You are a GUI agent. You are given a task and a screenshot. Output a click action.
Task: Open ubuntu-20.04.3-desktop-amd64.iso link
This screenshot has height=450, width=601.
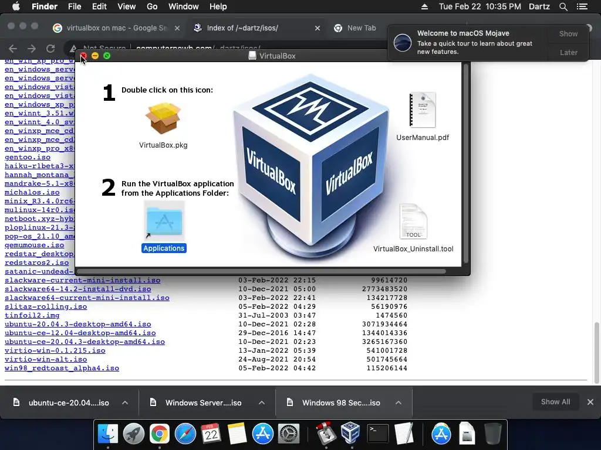[x=78, y=324]
